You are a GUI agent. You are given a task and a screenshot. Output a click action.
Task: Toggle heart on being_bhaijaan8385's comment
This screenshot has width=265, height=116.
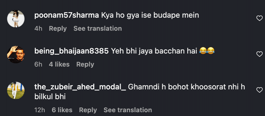click(259, 54)
